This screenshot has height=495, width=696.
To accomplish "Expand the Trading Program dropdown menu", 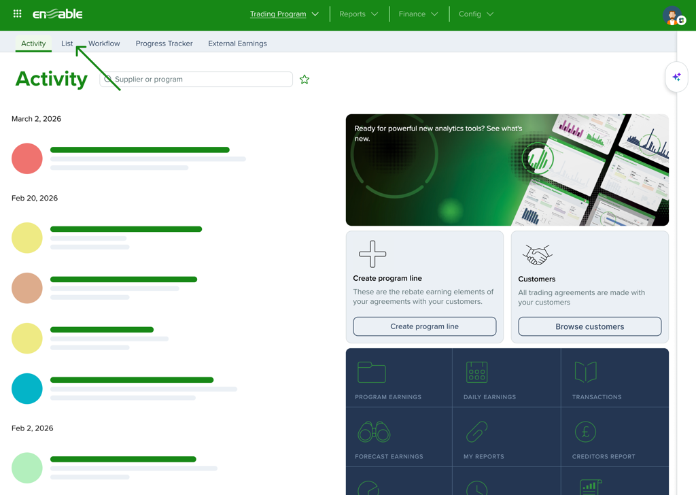I will pyautogui.click(x=284, y=14).
